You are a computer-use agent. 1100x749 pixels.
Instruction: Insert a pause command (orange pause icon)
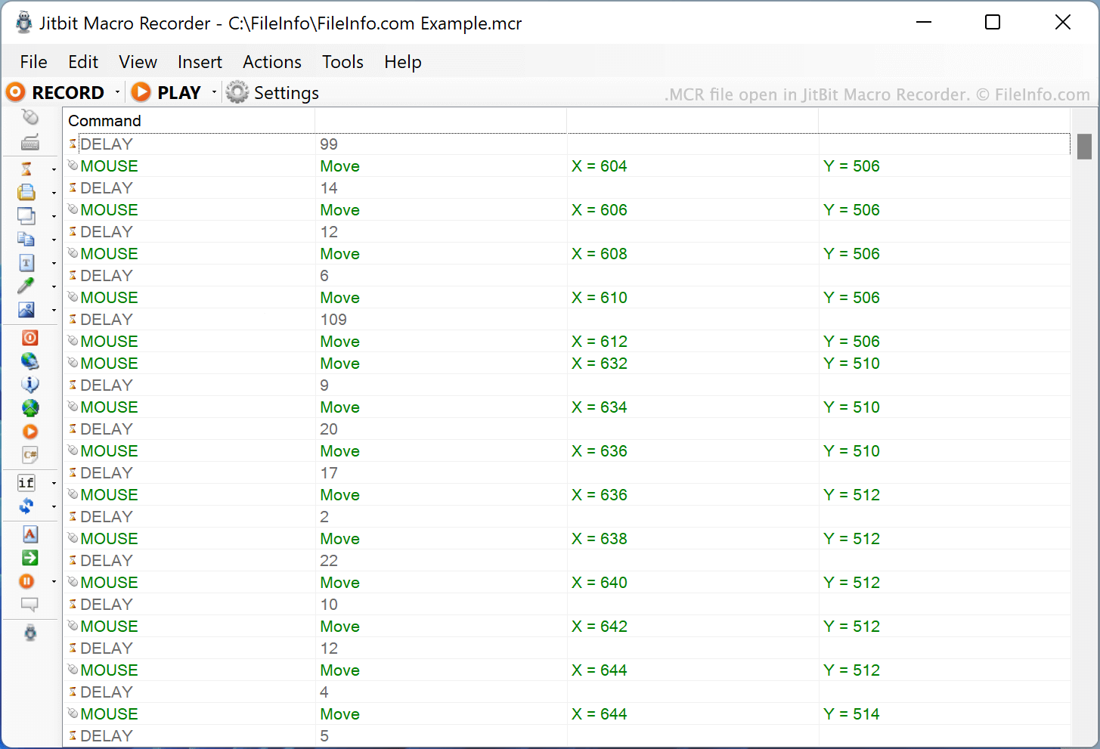26,581
